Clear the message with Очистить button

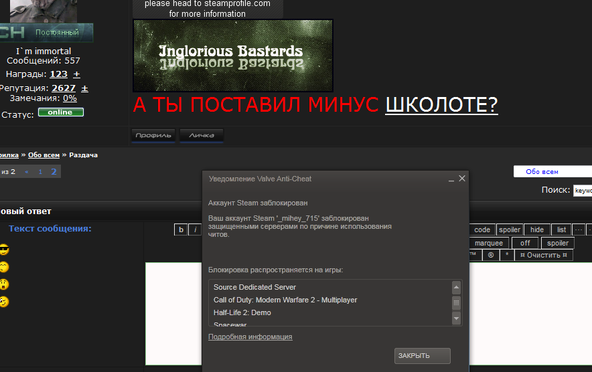click(544, 255)
